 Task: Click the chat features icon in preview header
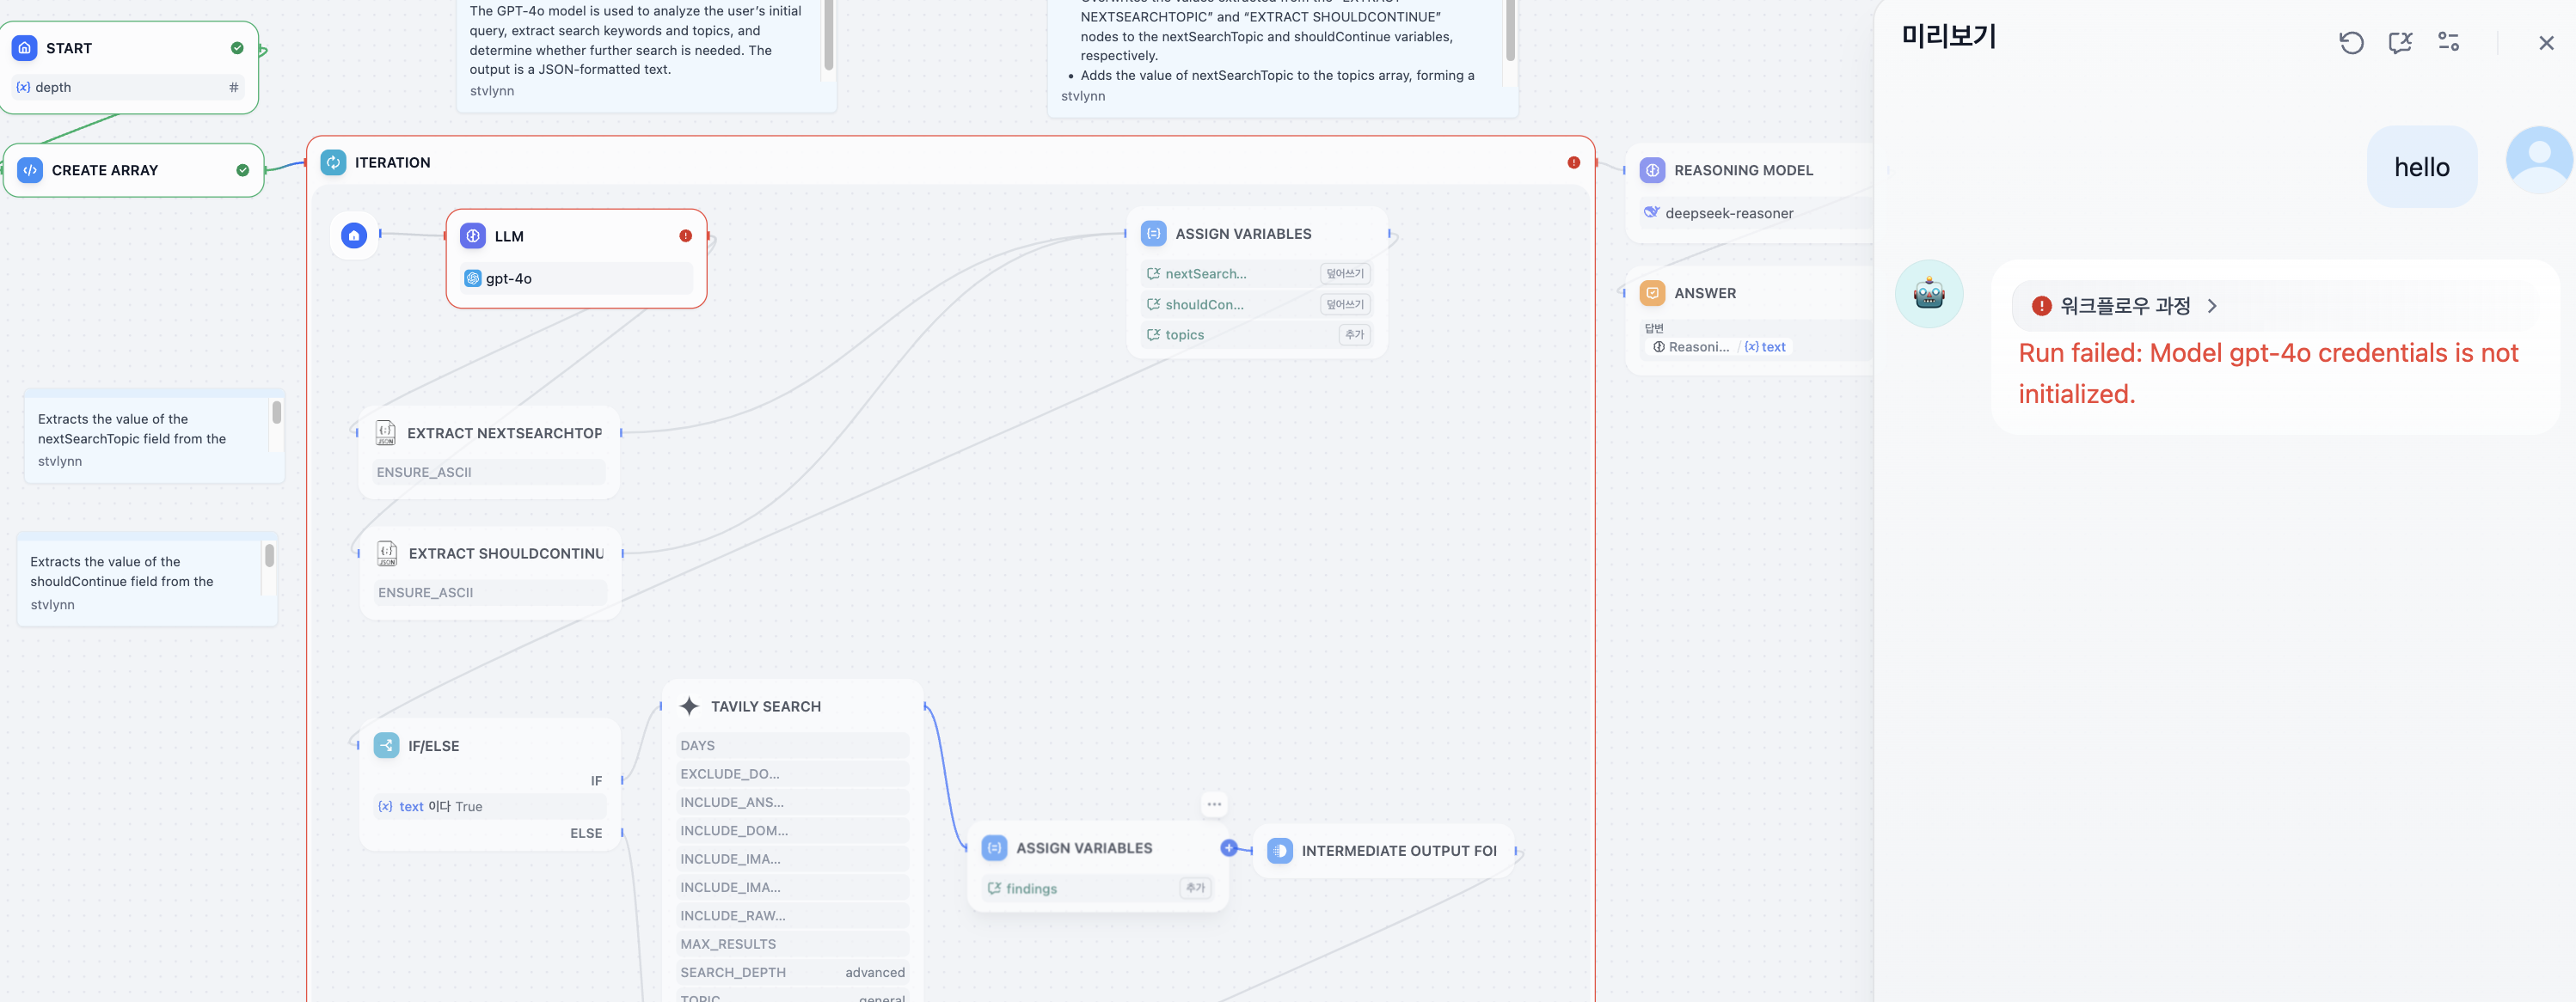[x=2399, y=43]
